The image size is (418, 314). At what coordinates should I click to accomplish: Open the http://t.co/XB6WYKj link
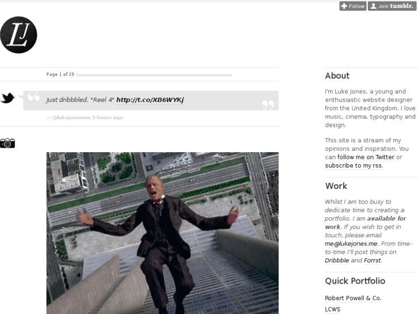tap(150, 100)
